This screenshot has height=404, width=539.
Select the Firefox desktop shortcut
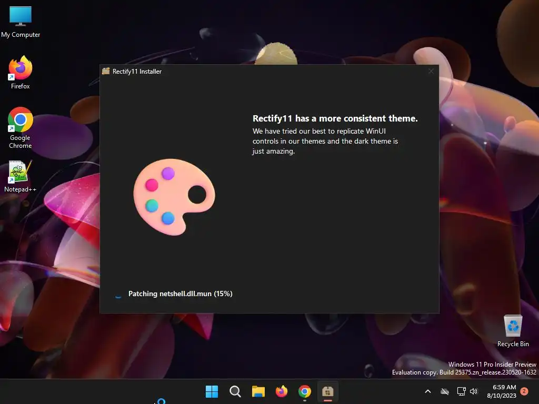(21, 73)
